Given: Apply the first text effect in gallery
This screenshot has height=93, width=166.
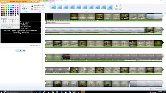Looking at the screenshot, I should (x=53, y=7).
